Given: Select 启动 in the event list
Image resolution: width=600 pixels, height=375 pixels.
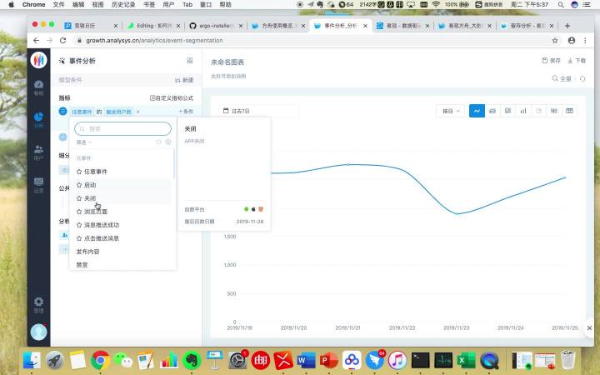Looking at the screenshot, I should tap(90, 185).
